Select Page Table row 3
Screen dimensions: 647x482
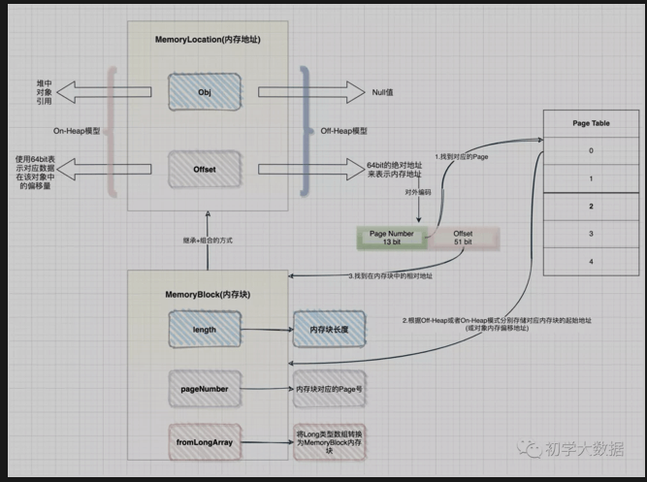coord(591,234)
